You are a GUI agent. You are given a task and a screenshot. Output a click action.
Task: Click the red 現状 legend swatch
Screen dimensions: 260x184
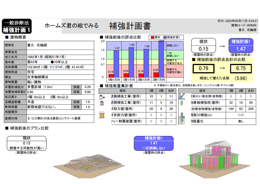152,37
